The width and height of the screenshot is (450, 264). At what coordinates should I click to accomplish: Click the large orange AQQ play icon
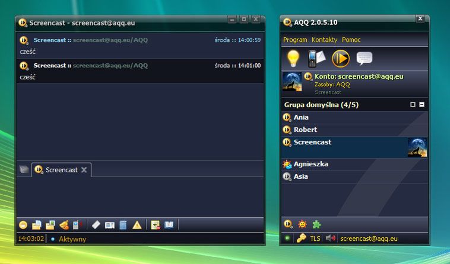(341, 59)
